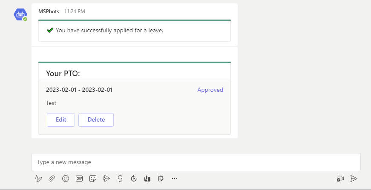The width and height of the screenshot is (371, 190).
Task: Focus the 'Type a new message' box
Action: pos(196,162)
